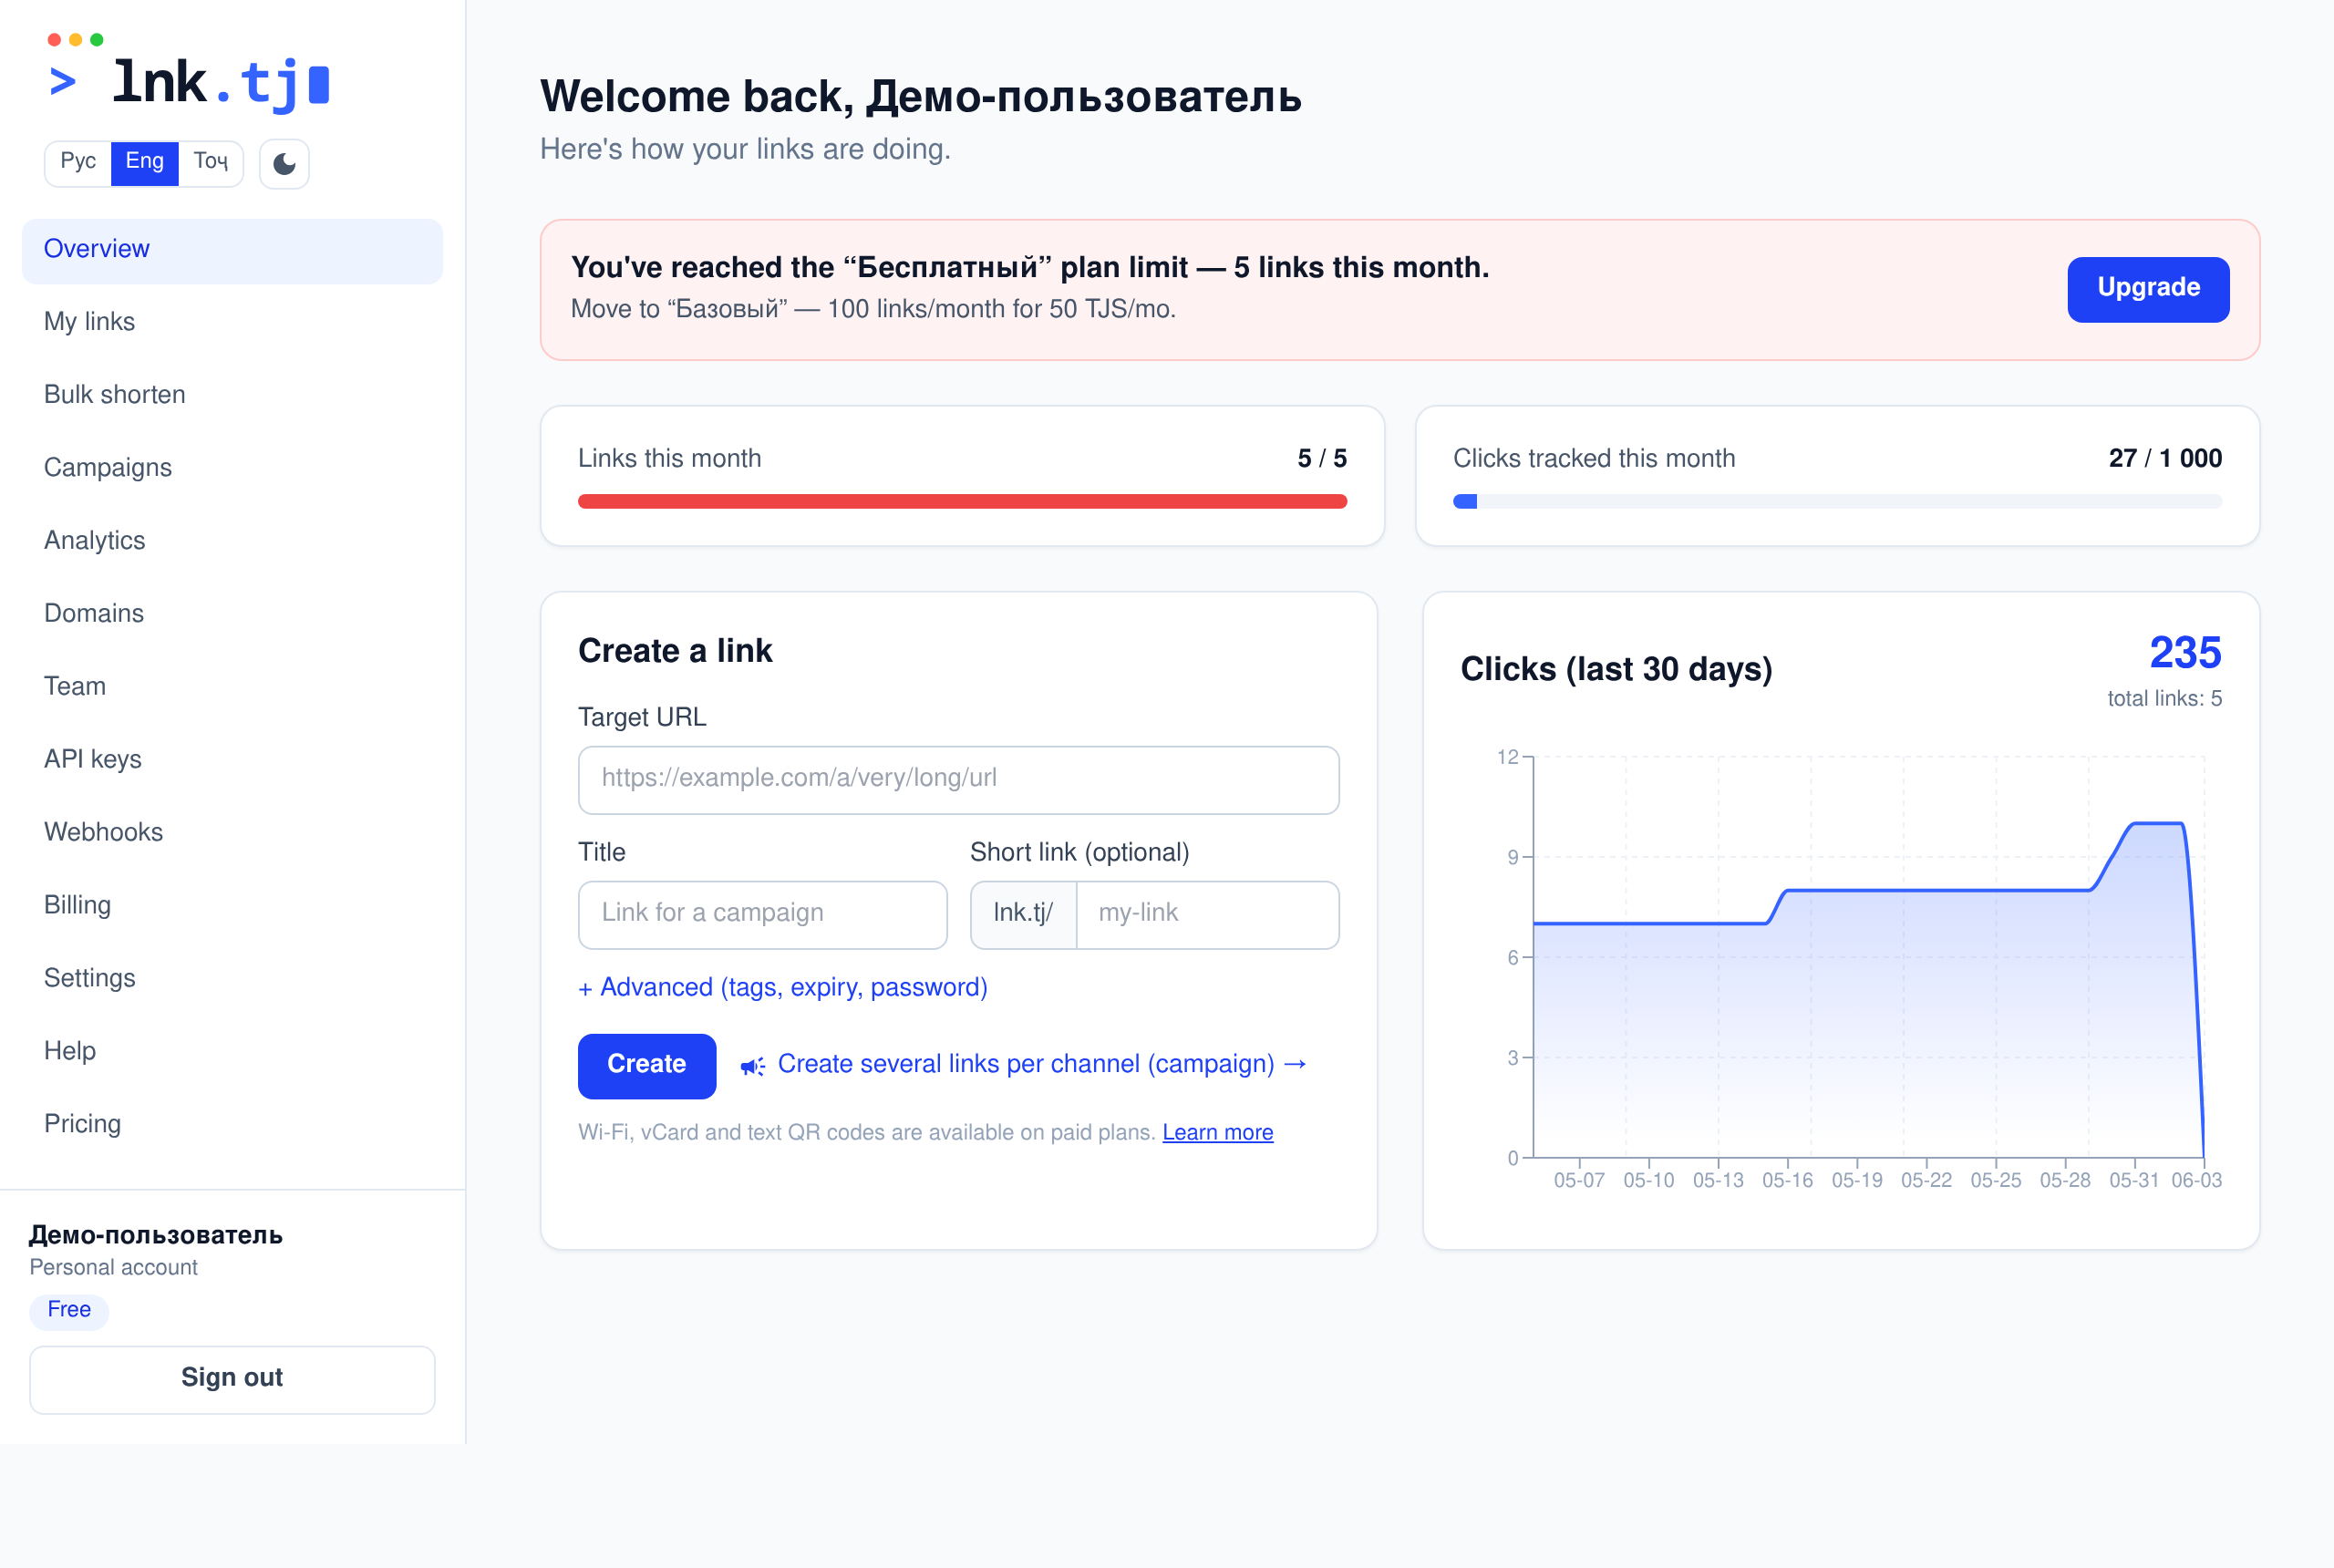Follow the Learn more link
The height and width of the screenshot is (1568, 2334).
click(1217, 1133)
